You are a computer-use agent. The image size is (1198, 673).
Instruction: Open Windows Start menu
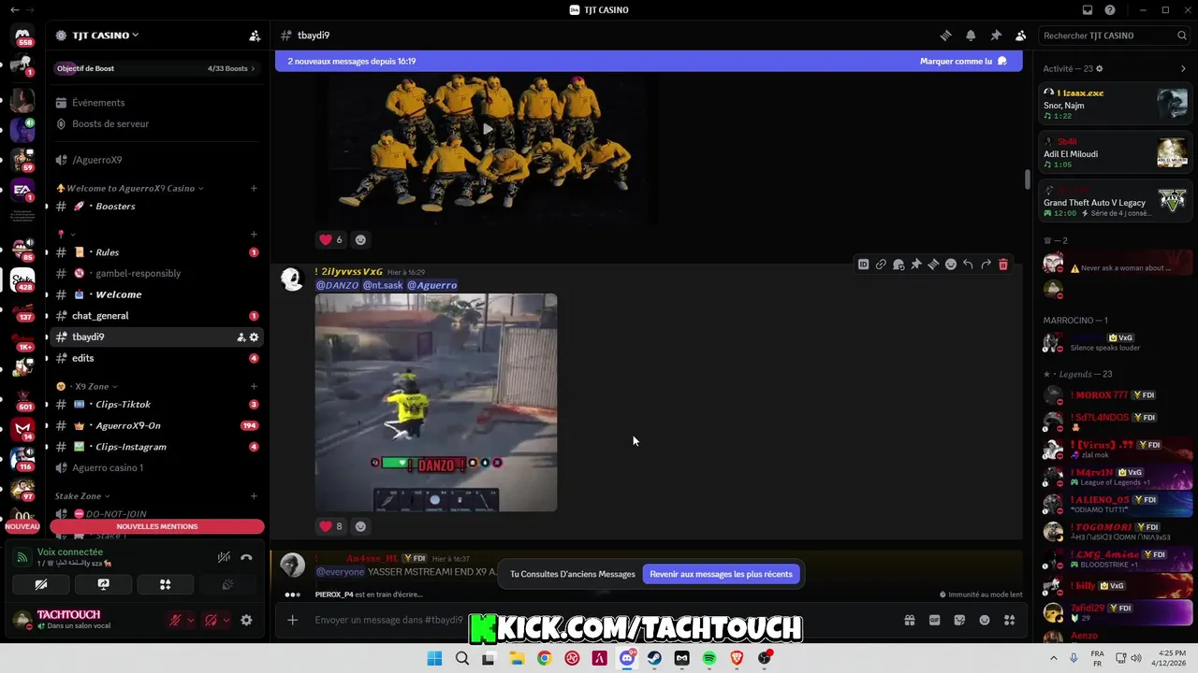(x=434, y=659)
